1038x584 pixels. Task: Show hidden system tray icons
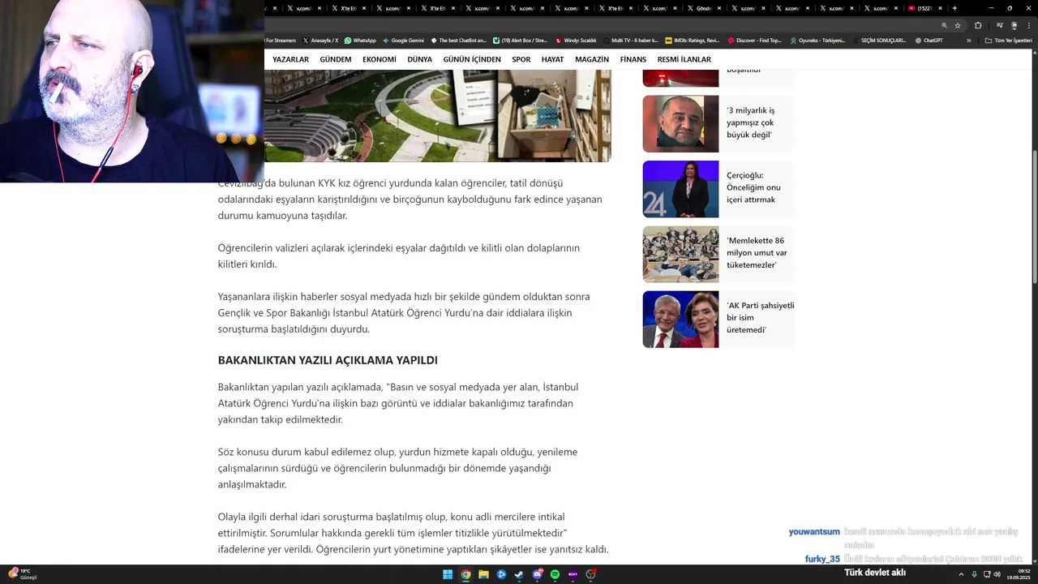coord(963,574)
